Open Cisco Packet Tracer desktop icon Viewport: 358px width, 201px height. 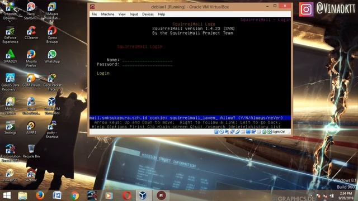coord(52,82)
